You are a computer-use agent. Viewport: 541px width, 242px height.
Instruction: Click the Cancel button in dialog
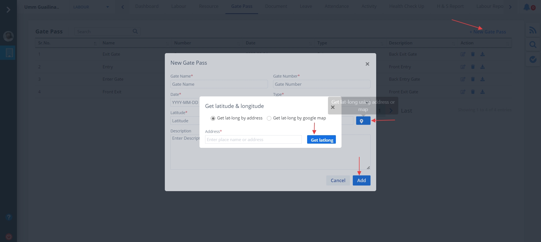pyautogui.click(x=338, y=180)
